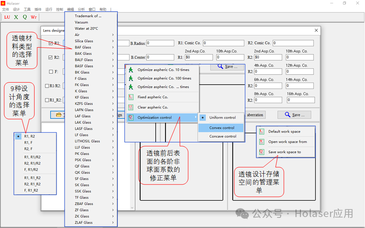
Task: Open the 帮助 menu
Action: (x=103, y=9)
